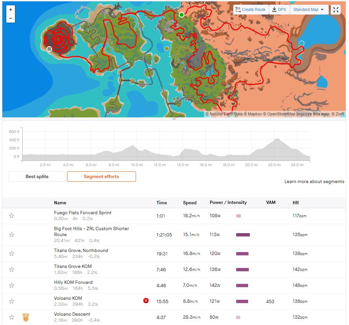Switch to the Best splits tab
Screen dimensions: 349x325
click(x=37, y=176)
